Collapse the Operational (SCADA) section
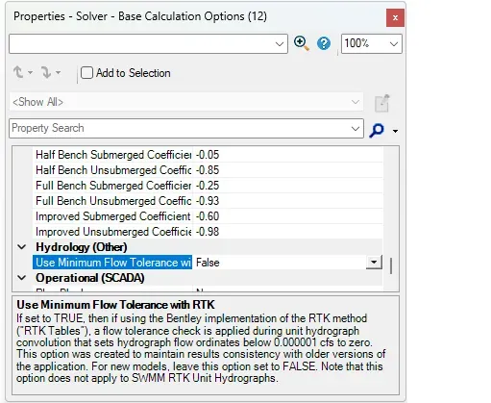The image size is (491, 403). coord(22,278)
